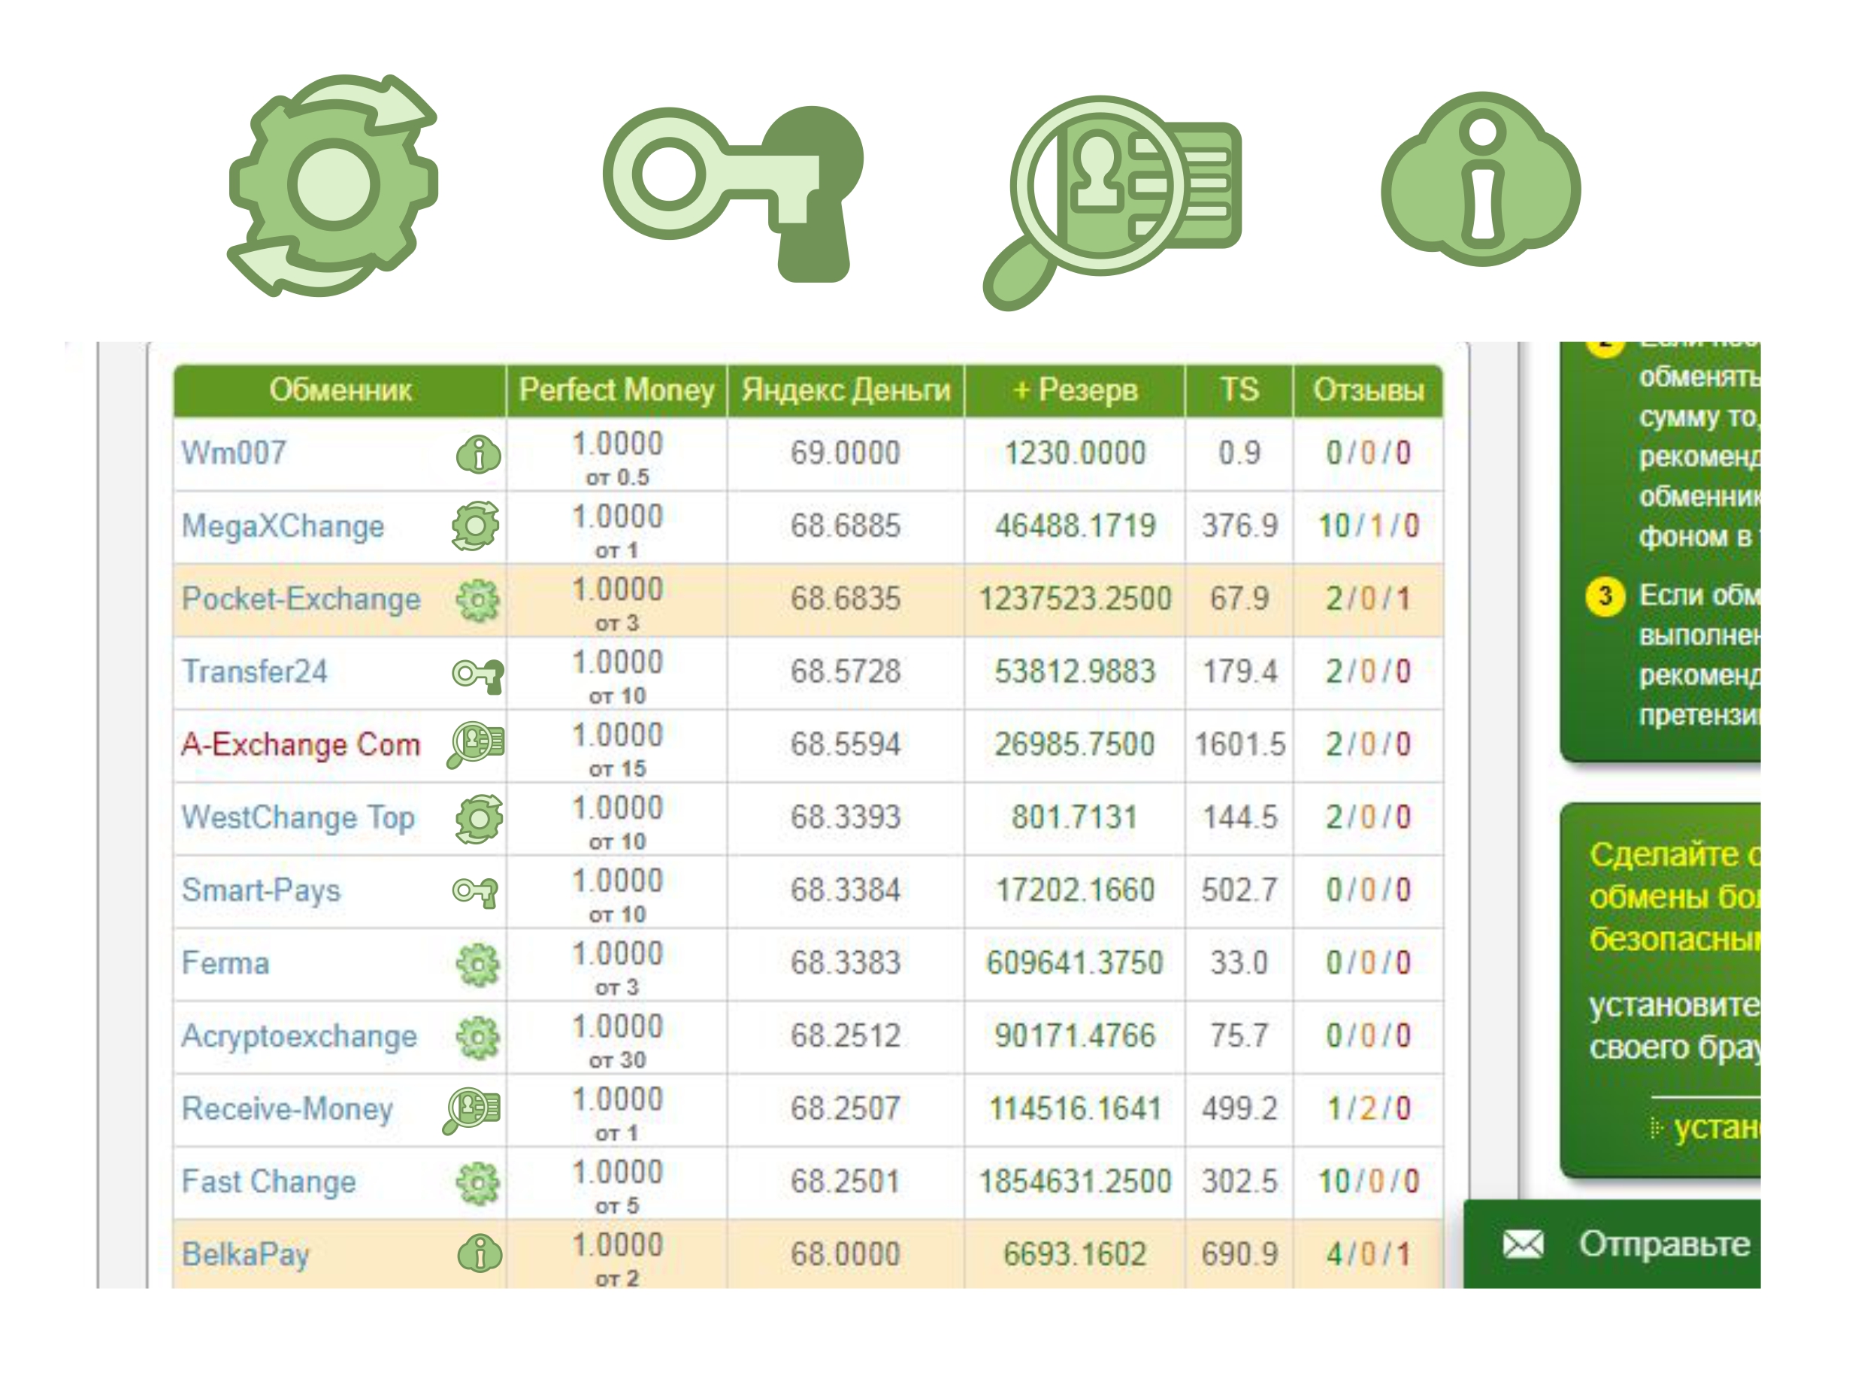1849x1379 pixels.
Task: Click the Отзывы column header
Action: point(1369,391)
